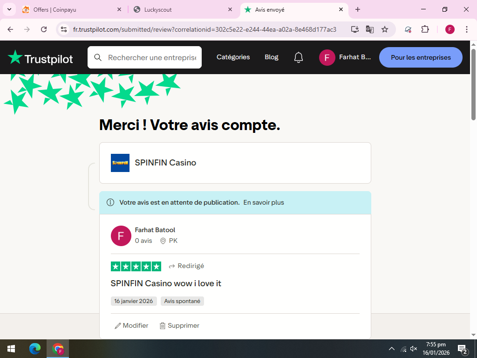This screenshot has height=358, width=477.
Task: Click the Avis spontané tag
Action: (182, 301)
